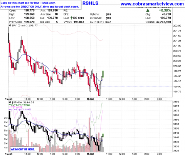Click the 16 Jan date label under SPY chart
185x156 pixels.
[90, 99]
